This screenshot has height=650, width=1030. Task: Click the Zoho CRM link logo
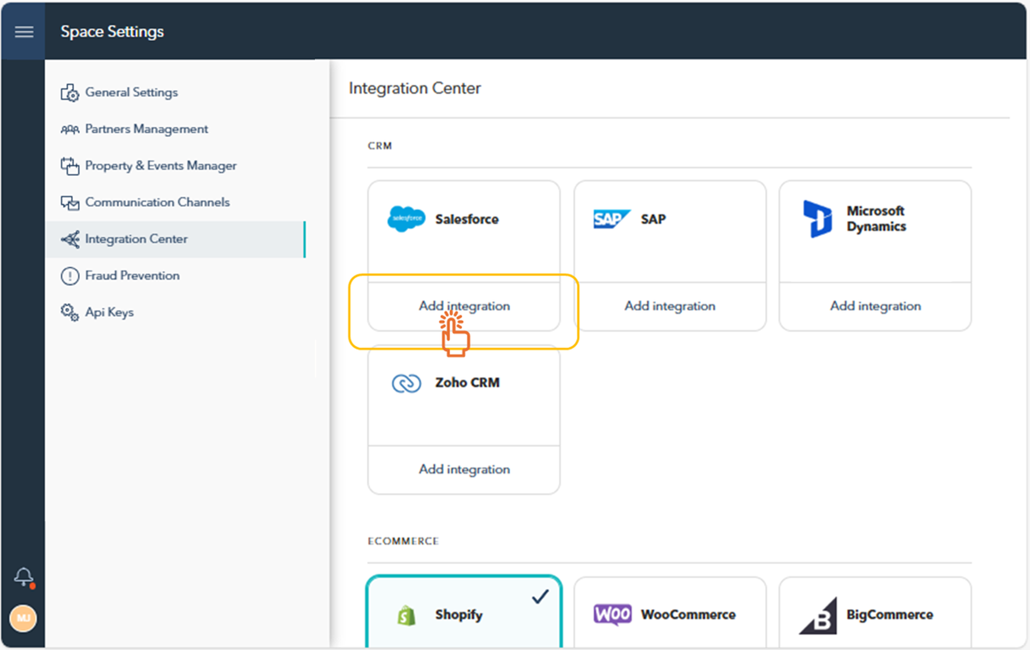tap(407, 383)
